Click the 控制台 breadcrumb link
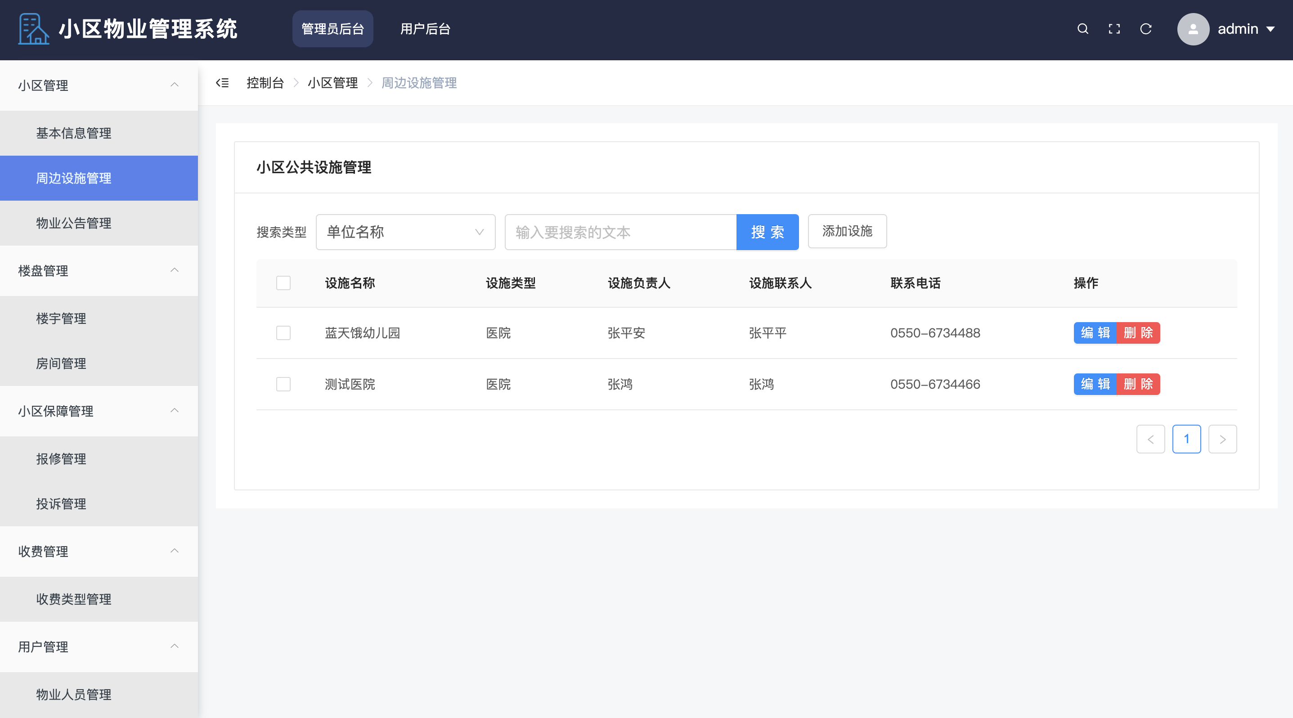 (x=265, y=83)
